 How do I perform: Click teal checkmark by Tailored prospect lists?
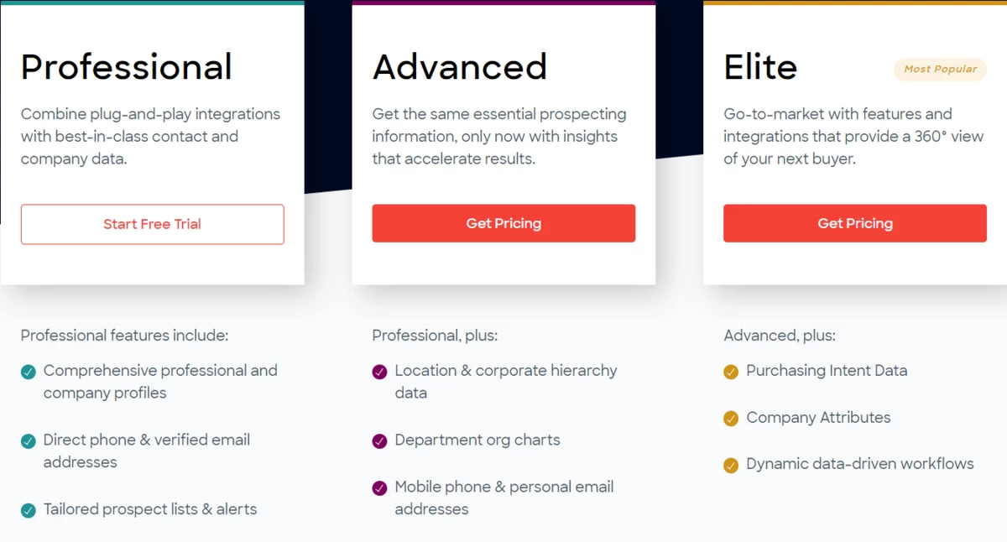29,510
